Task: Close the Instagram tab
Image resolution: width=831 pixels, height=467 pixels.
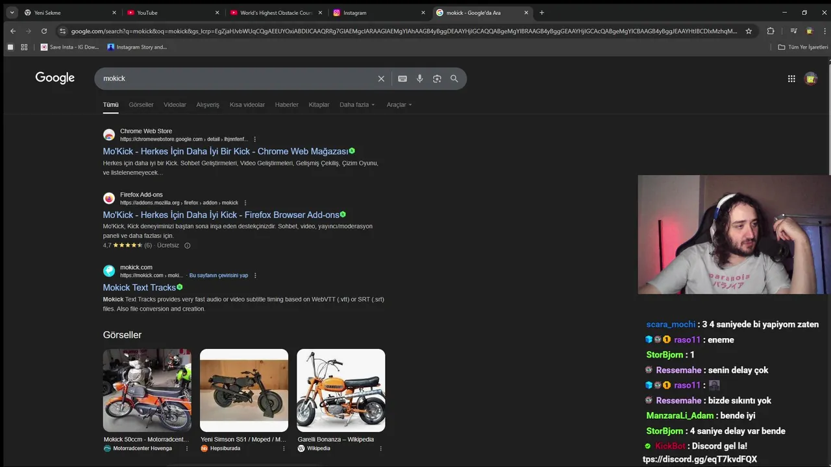Action: pos(423,12)
